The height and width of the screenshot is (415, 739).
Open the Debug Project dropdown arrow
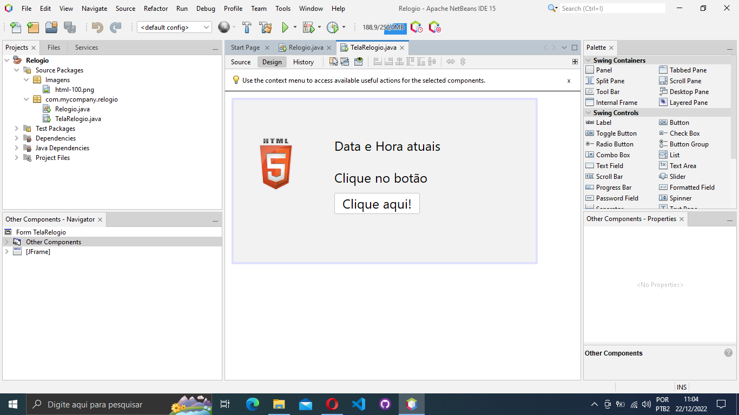click(319, 28)
